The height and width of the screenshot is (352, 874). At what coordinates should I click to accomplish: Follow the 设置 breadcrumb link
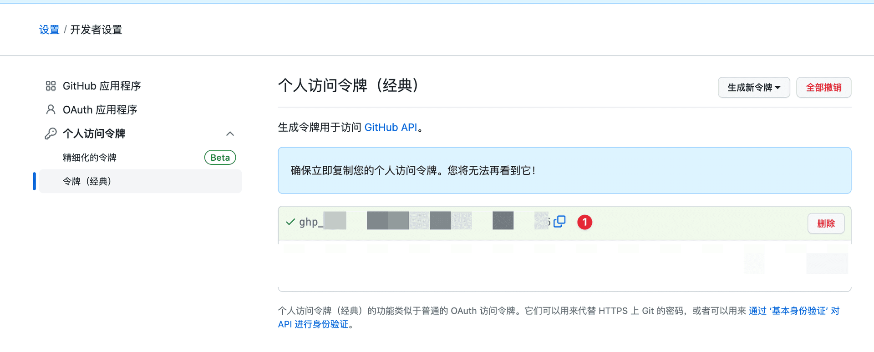click(49, 30)
